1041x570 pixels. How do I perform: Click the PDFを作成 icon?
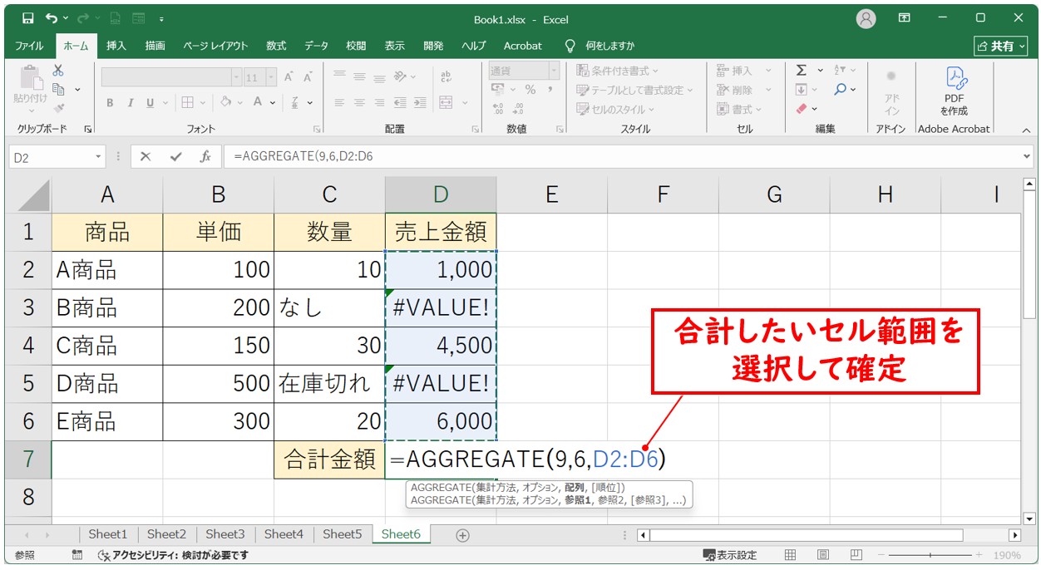(954, 91)
